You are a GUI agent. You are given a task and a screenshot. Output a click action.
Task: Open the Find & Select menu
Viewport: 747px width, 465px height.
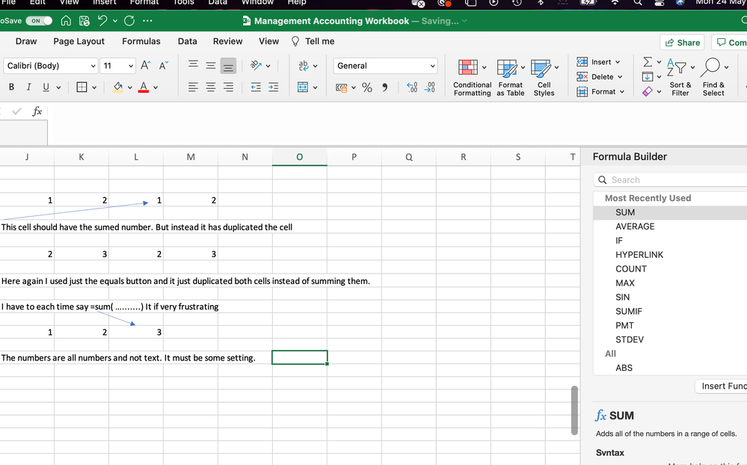pos(713,78)
